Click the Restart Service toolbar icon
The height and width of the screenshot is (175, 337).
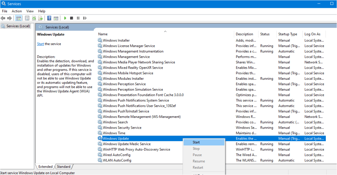tap(85, 18)
